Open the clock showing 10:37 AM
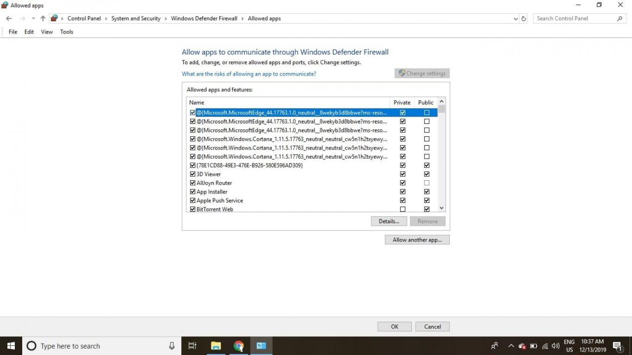 pyautogui.click(x=592, y=346)
